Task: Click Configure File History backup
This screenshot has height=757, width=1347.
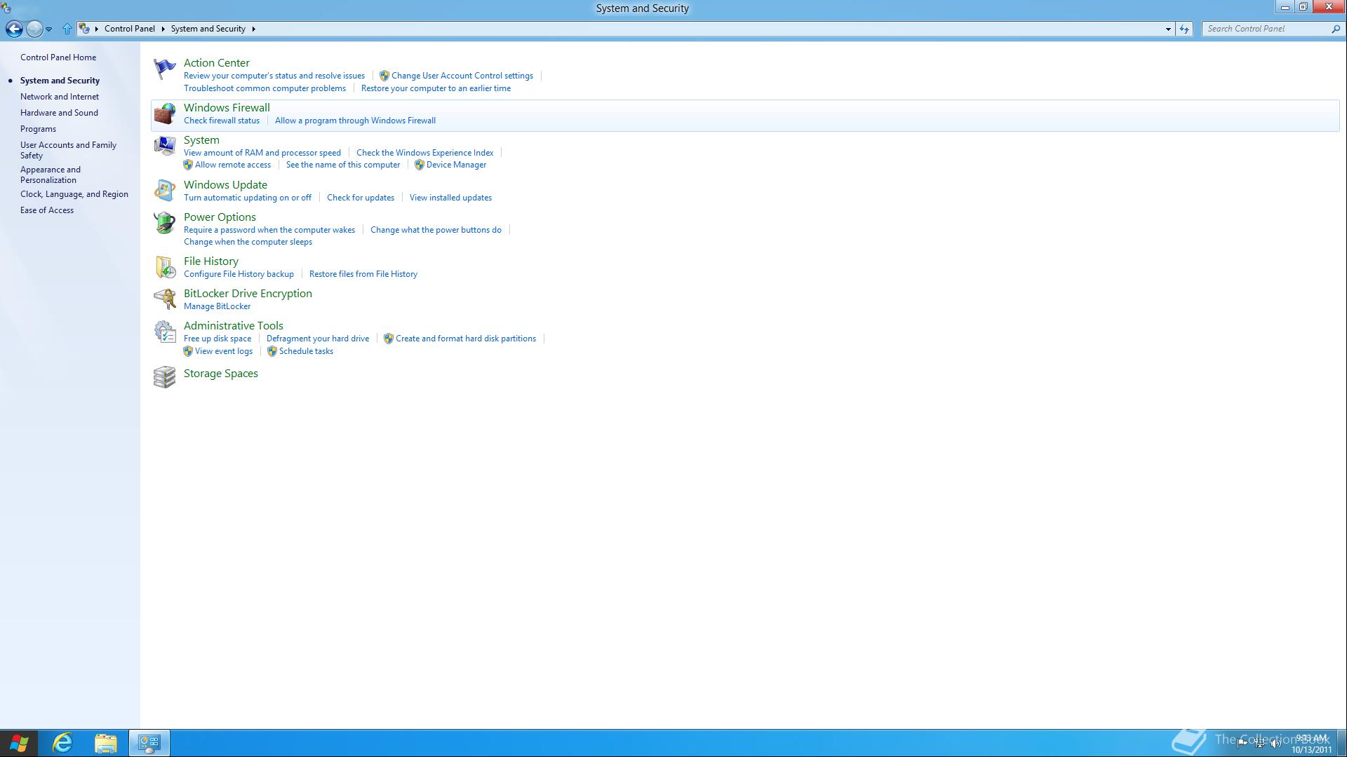Action: (x=239, y=274)
